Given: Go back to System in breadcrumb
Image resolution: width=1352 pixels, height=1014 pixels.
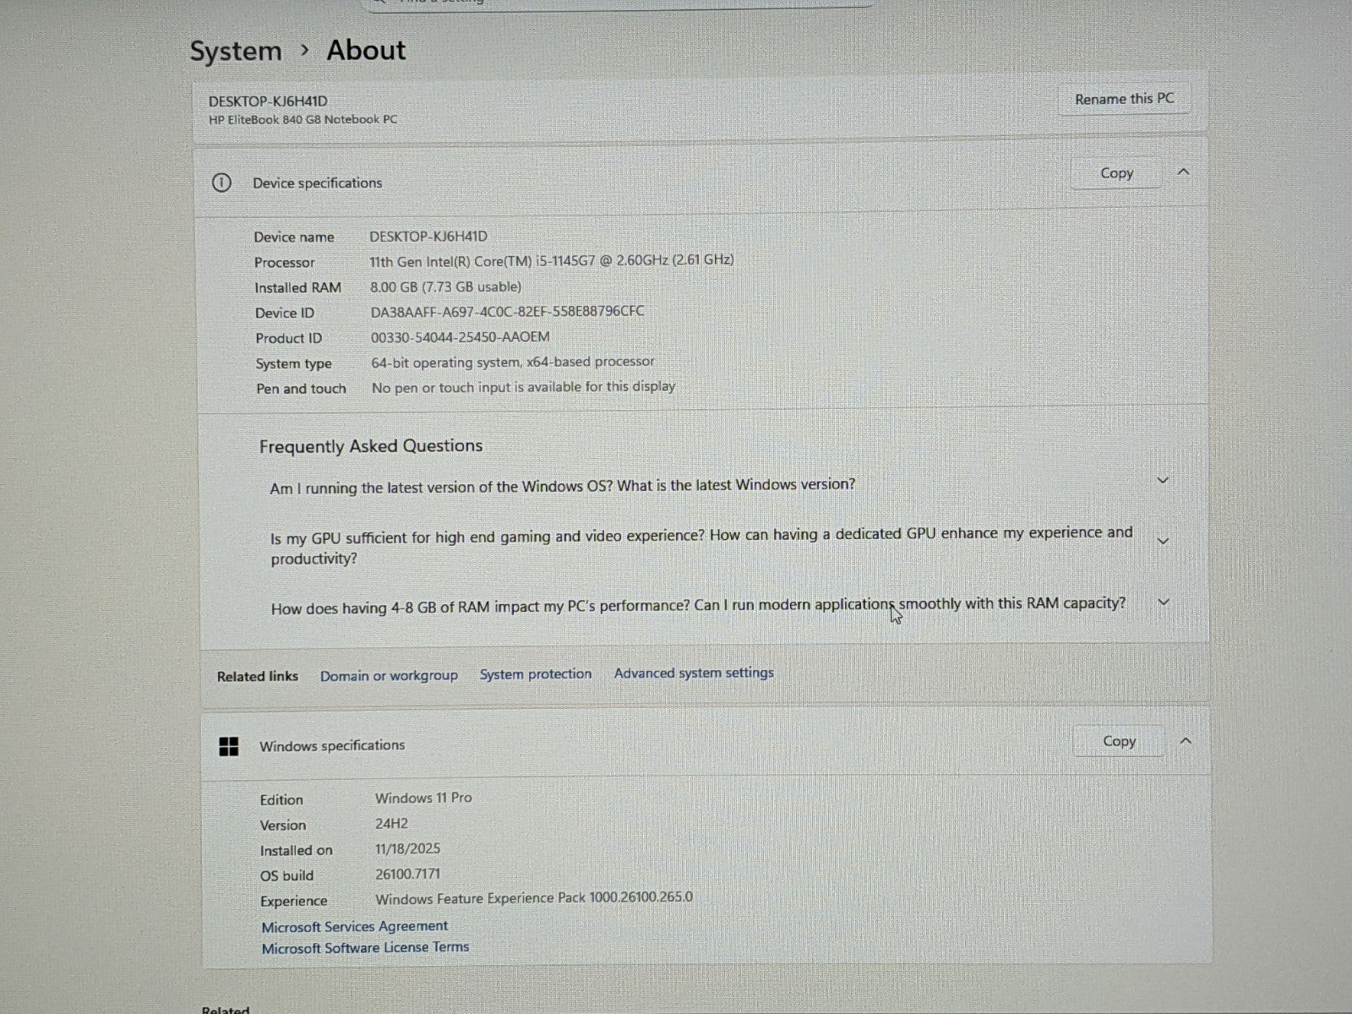Looking at the screenshot, I should pos(236,51).
